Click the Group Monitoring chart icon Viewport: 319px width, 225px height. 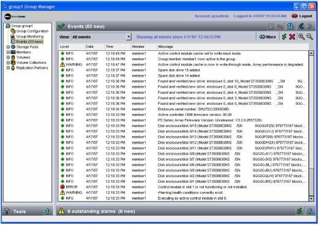(x=13, y=36)
